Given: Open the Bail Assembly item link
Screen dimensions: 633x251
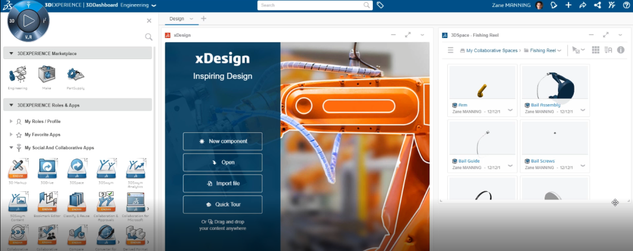Looking at the screenshot, I should (x=546, y=105).
